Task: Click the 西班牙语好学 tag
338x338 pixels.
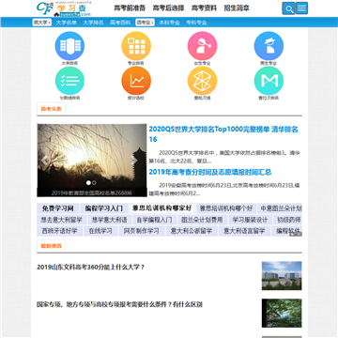Action: pos(59,231)
